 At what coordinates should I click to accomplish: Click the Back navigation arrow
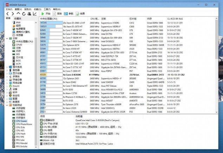[x=7, y=14]
